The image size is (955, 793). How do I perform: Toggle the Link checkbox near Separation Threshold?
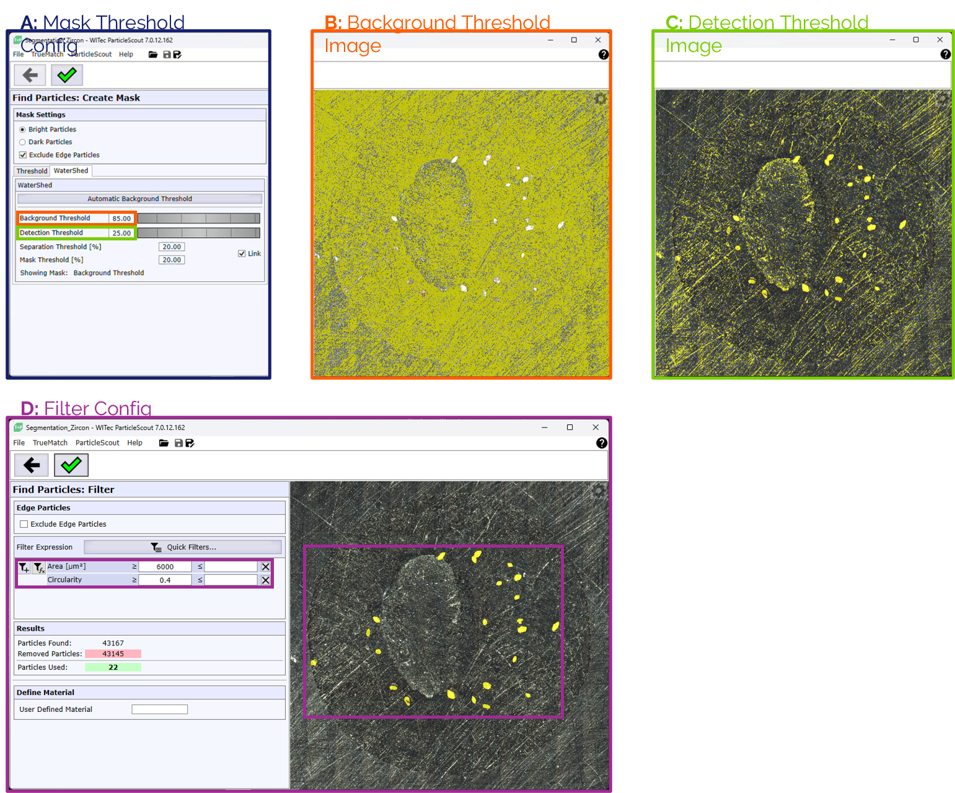241,253
